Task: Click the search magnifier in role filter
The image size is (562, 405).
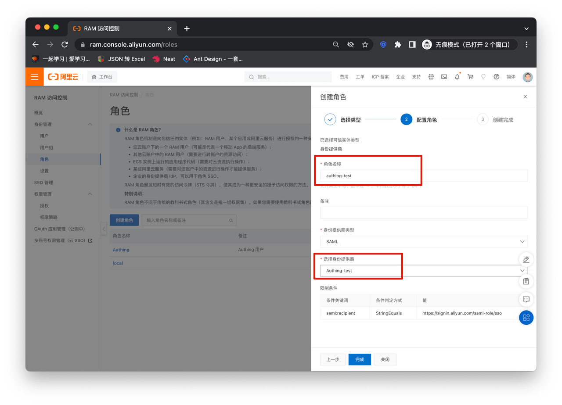Action: (x=231, y=220)
